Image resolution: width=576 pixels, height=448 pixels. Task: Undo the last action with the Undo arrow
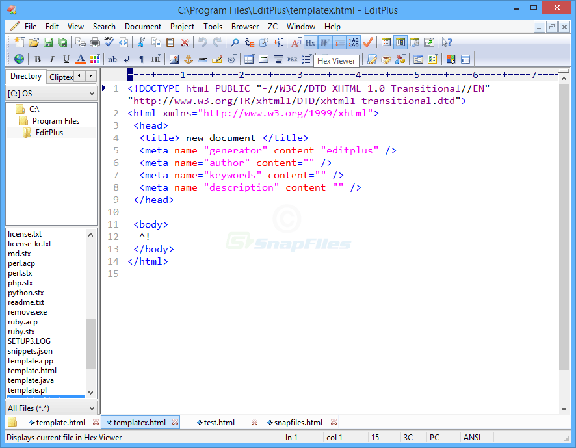click(202, 42)
